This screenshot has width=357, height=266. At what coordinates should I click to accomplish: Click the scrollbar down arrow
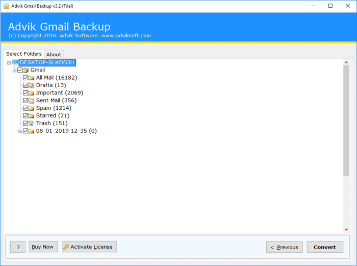(x=346, y=230)
